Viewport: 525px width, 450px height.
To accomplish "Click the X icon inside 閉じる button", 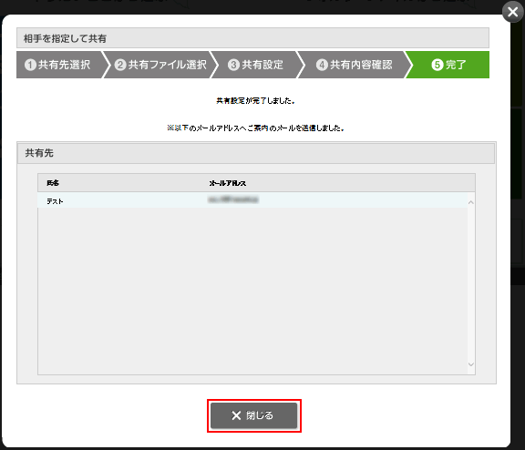I will (x=236, y=415).
